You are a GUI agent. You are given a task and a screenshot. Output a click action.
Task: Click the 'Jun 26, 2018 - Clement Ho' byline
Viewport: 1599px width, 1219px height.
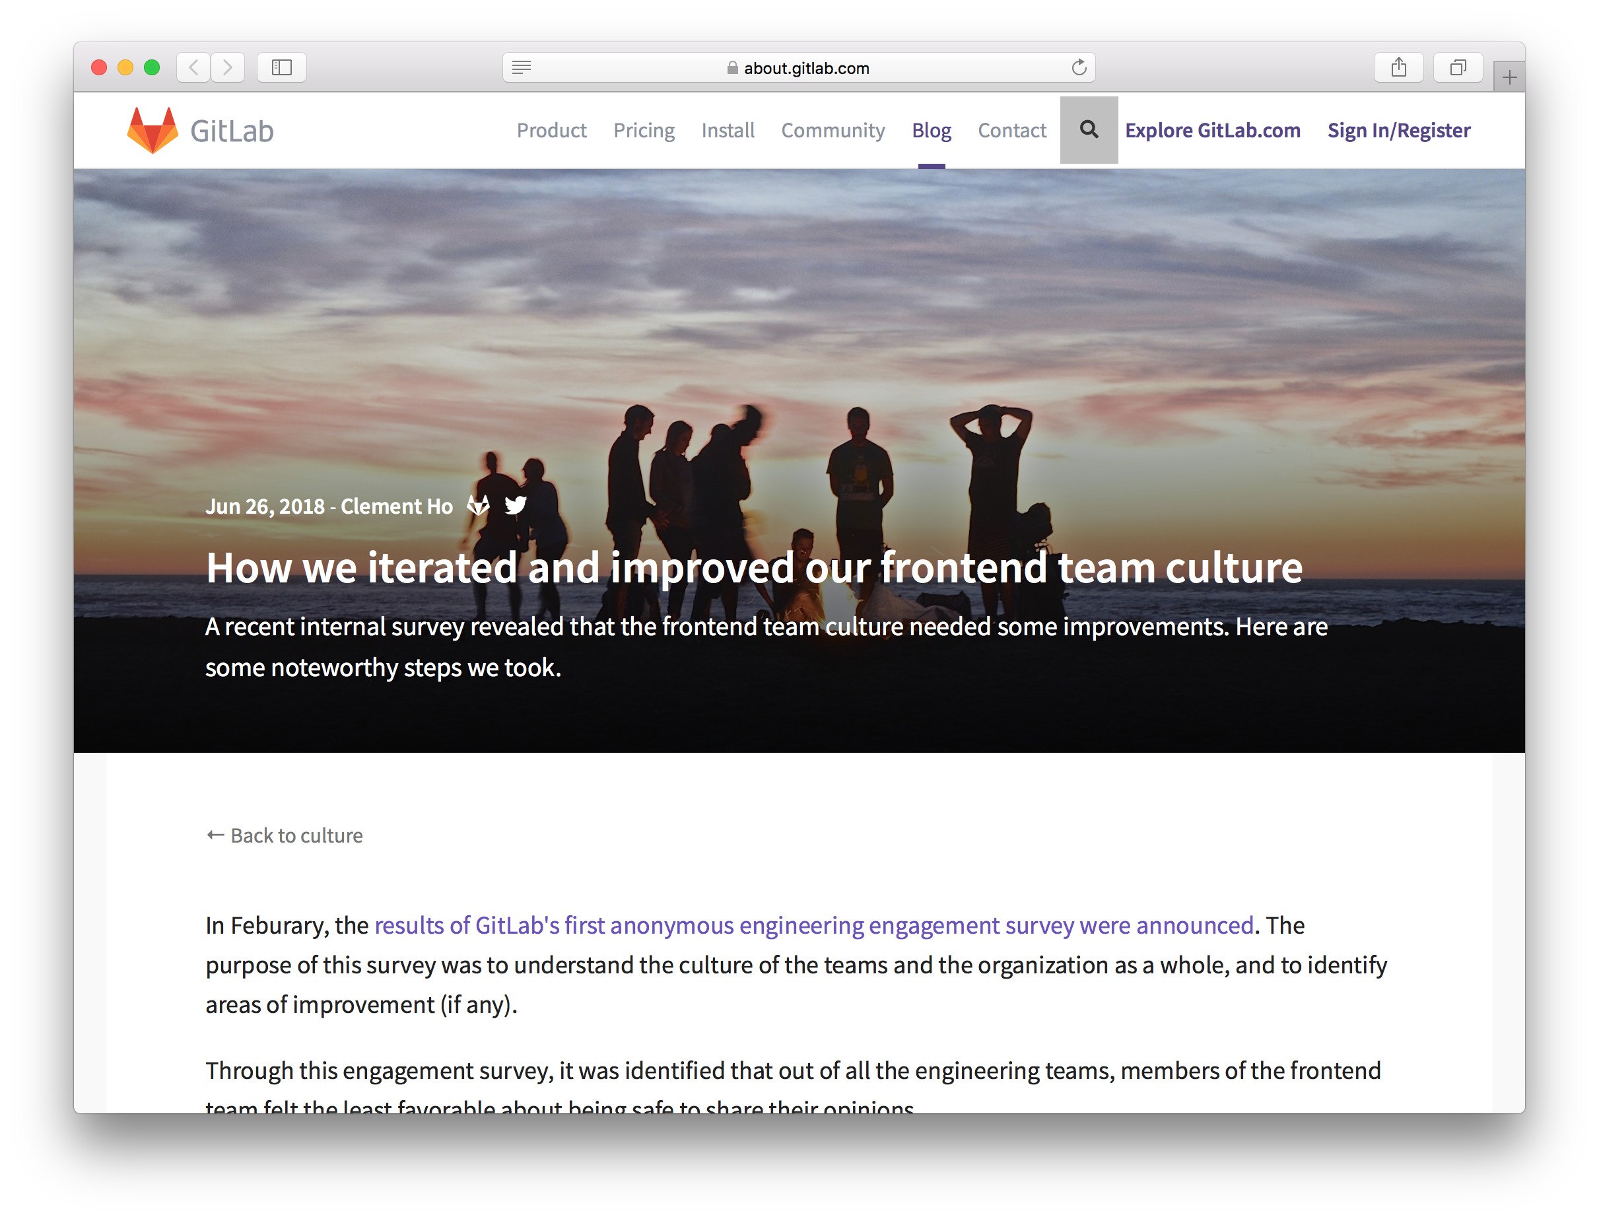[x=329, y=506]
